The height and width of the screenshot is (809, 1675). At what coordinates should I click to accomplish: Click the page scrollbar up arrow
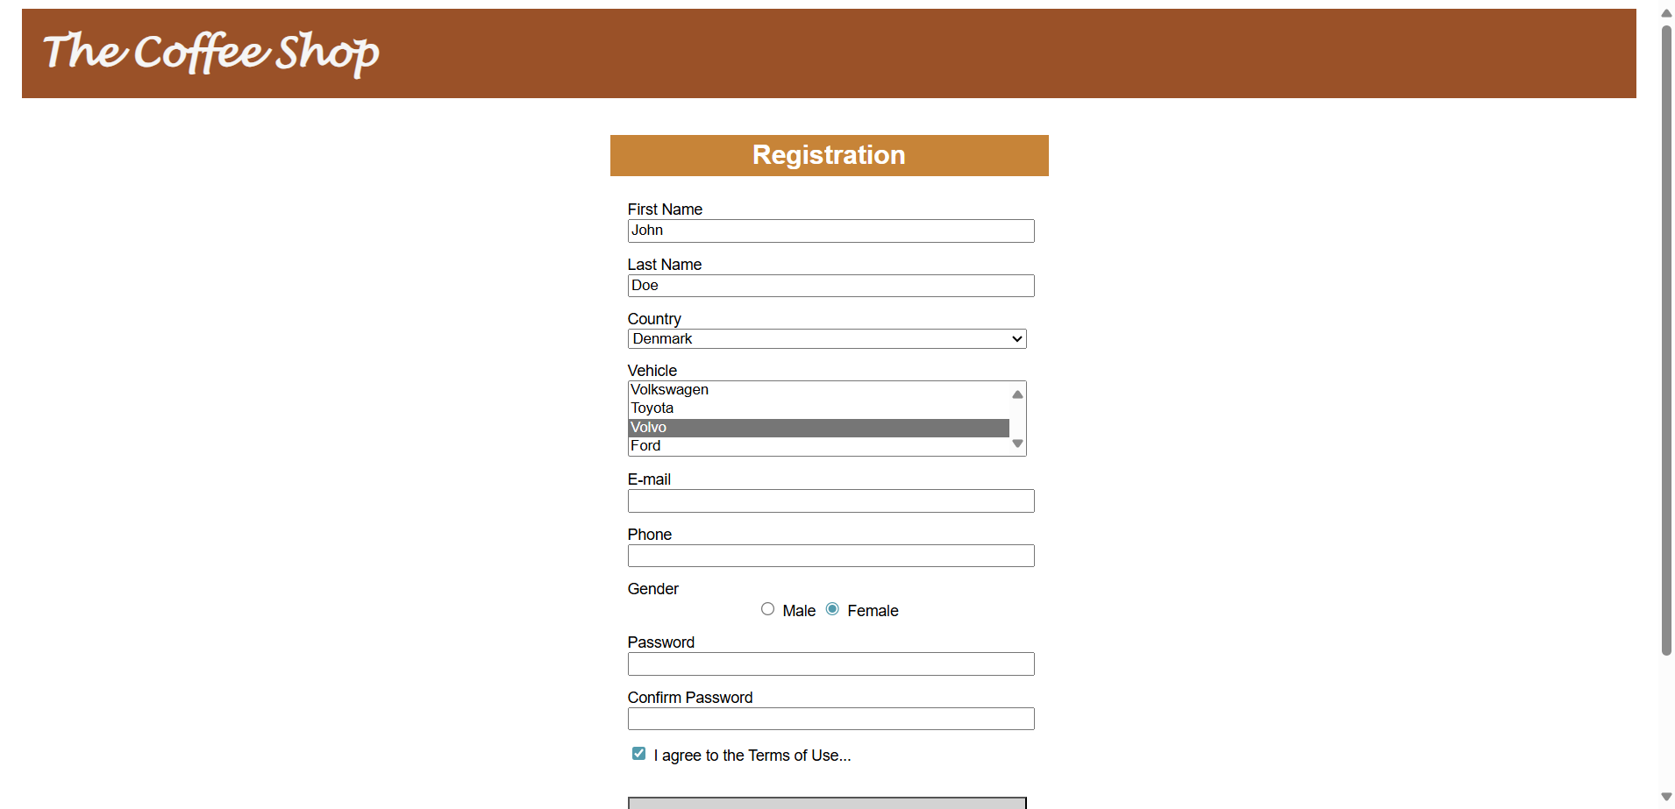pyautogui.click(x=1666, y=12)
